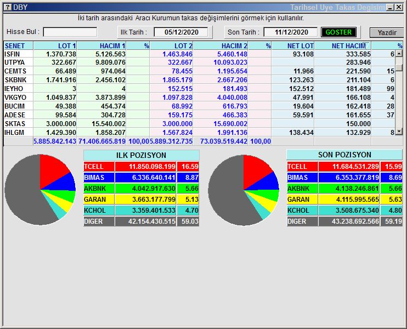Focus the Hisse Bul search field
407x329 pixels.
pyautogui.click(x=70, y=32)
